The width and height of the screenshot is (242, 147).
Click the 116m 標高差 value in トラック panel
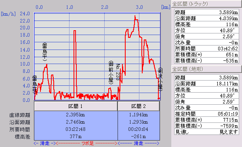pos(232,24)
